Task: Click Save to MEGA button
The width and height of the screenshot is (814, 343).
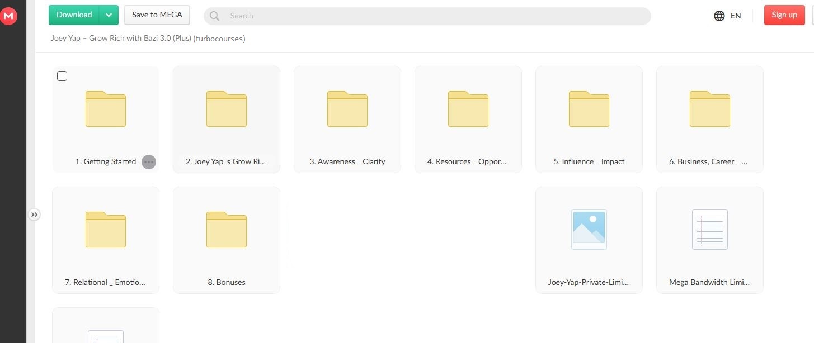Action: pyautogui.click(x=157, y=15)
